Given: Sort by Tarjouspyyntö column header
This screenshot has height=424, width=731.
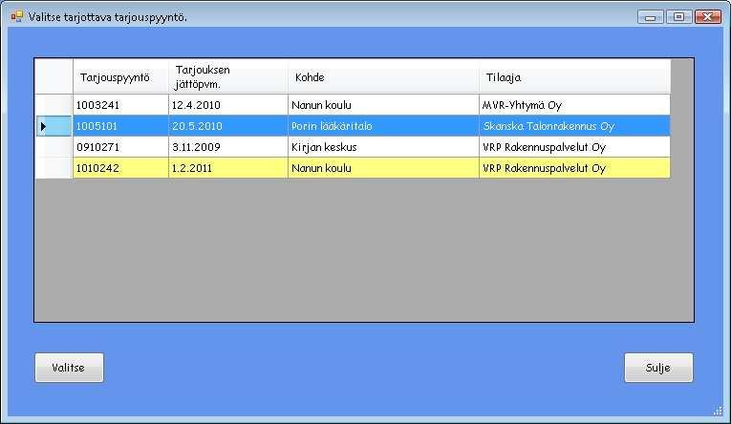Looking at the screenshot, I should click(x=120, y=77).
